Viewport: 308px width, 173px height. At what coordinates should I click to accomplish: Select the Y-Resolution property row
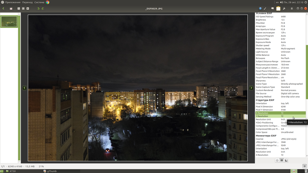point(281,116)
